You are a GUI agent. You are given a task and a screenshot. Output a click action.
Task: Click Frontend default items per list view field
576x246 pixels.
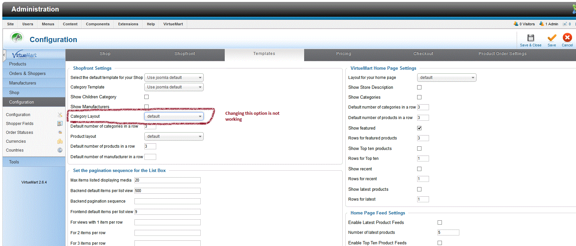point(167,212)
